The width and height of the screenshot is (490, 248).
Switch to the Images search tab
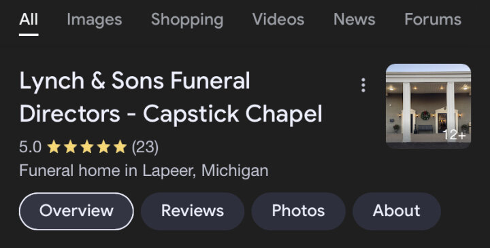tap(95, 20)
